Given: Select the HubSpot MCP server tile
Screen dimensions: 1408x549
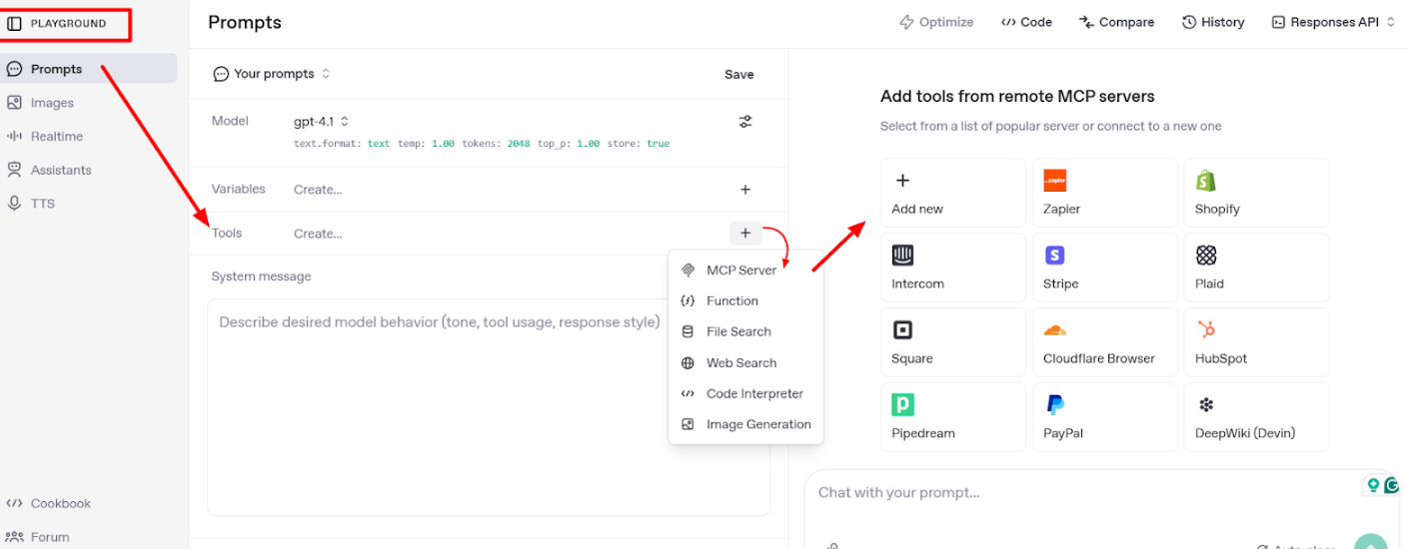Looking at the screenshot, I should 1256,342.
